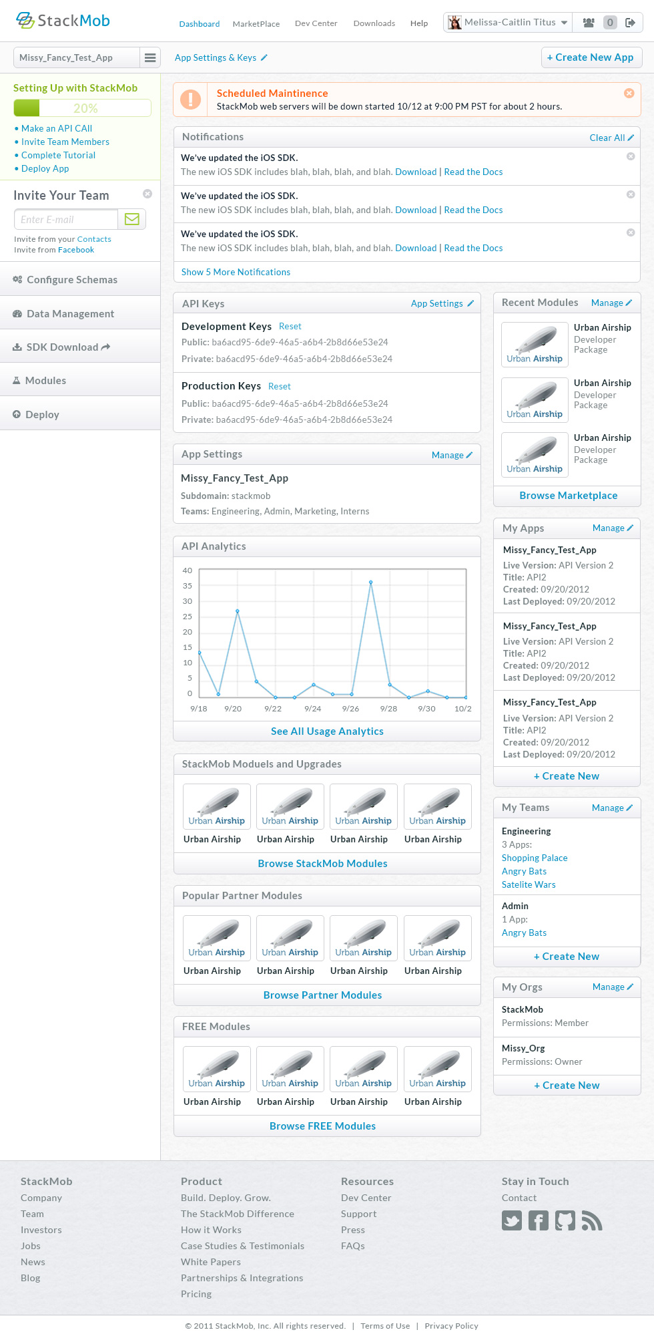The image size is (654, 1336).
Task: Open the app list hamburger menu
Action: pos(150,57)
